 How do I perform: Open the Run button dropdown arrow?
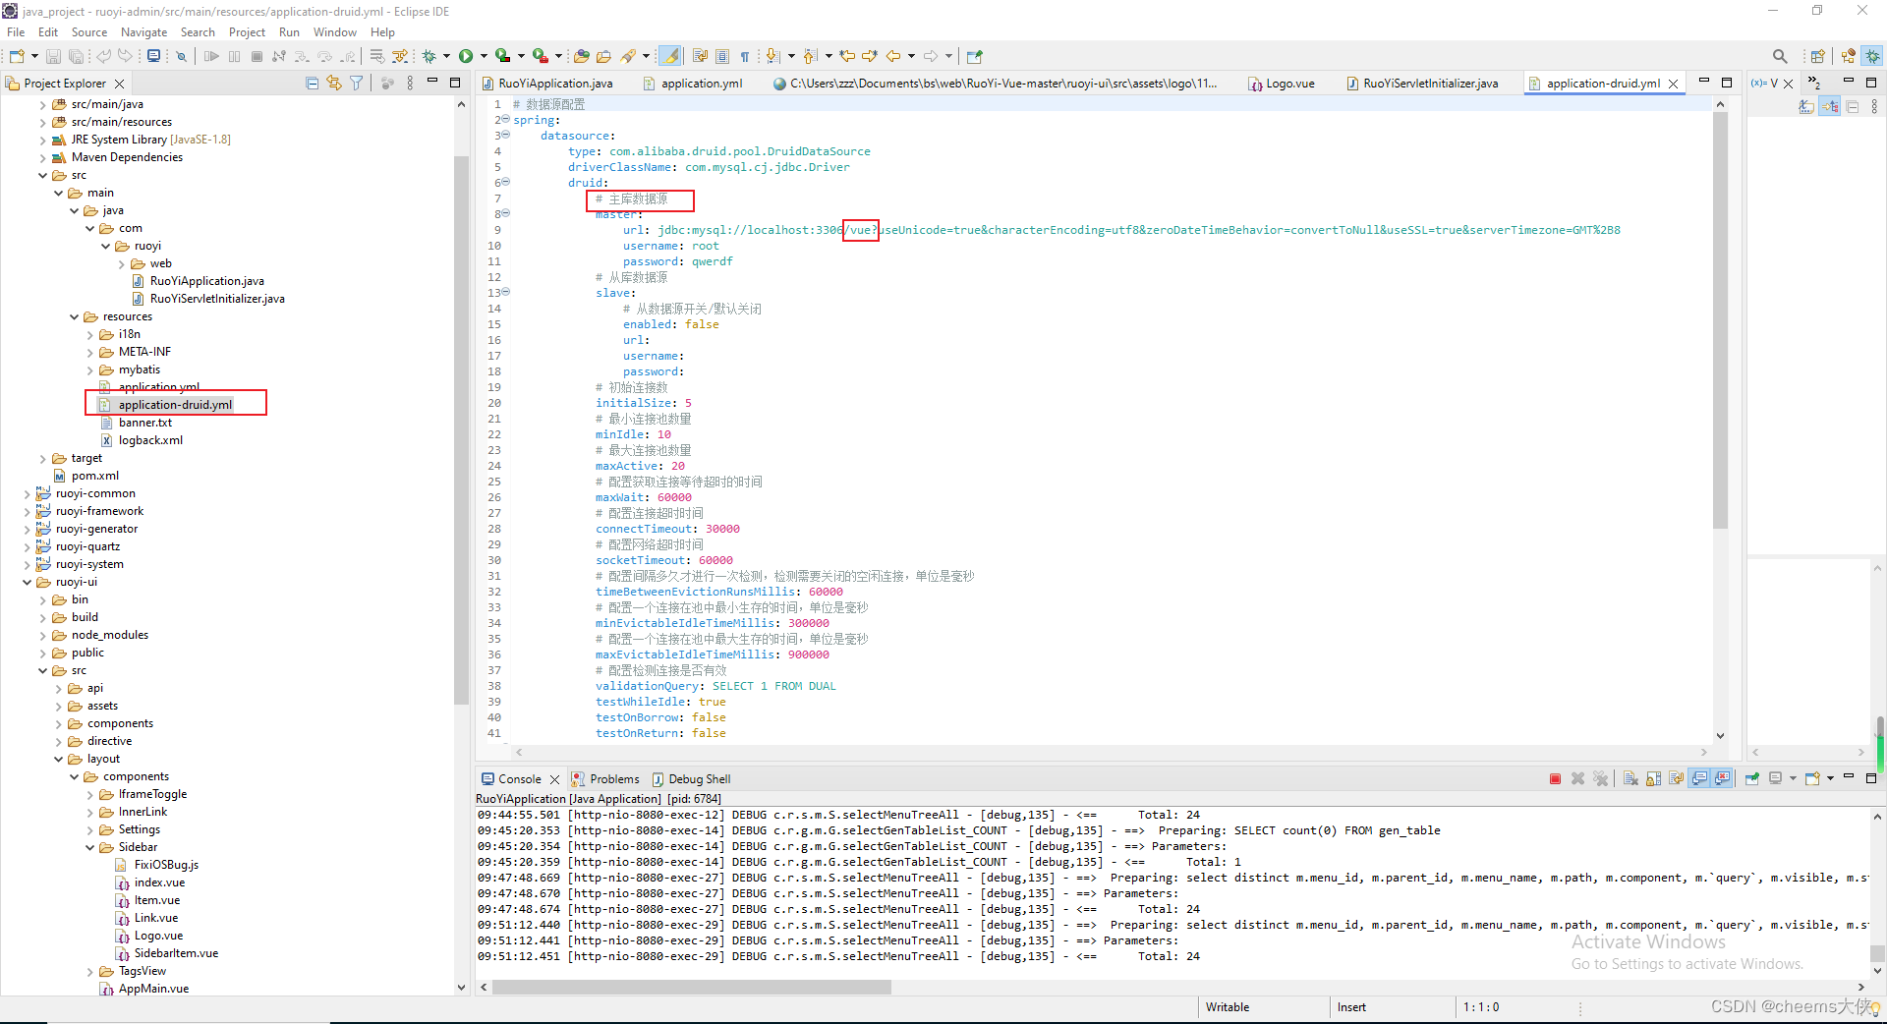coord(484,56)
